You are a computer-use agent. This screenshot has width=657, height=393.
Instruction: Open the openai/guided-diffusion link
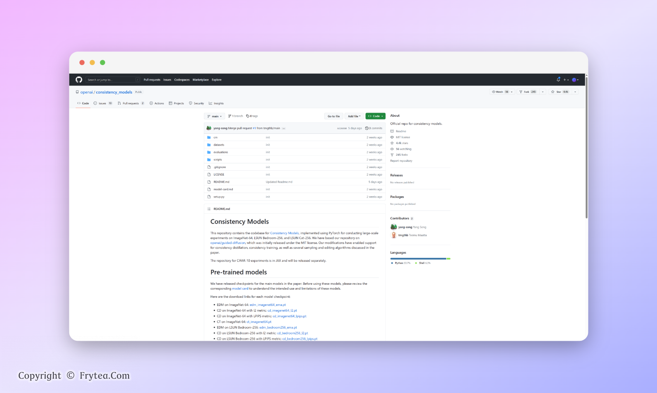point(228,243)
